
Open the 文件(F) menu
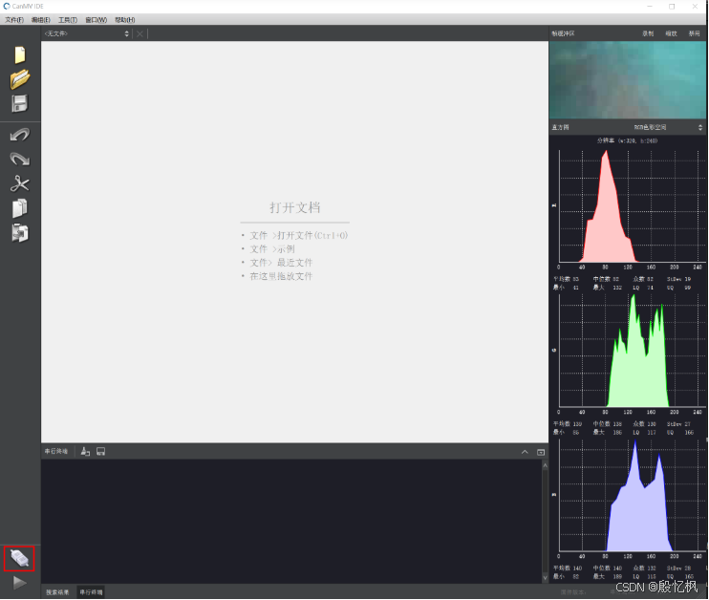coord(14,20)
